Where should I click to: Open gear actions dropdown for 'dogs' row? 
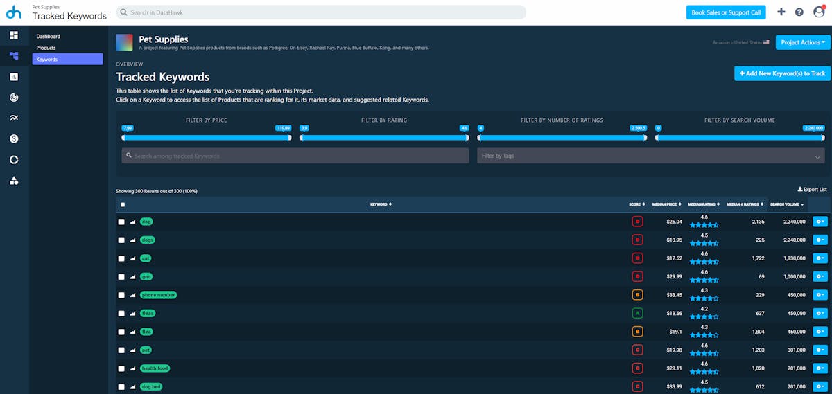tap(820, 240)
